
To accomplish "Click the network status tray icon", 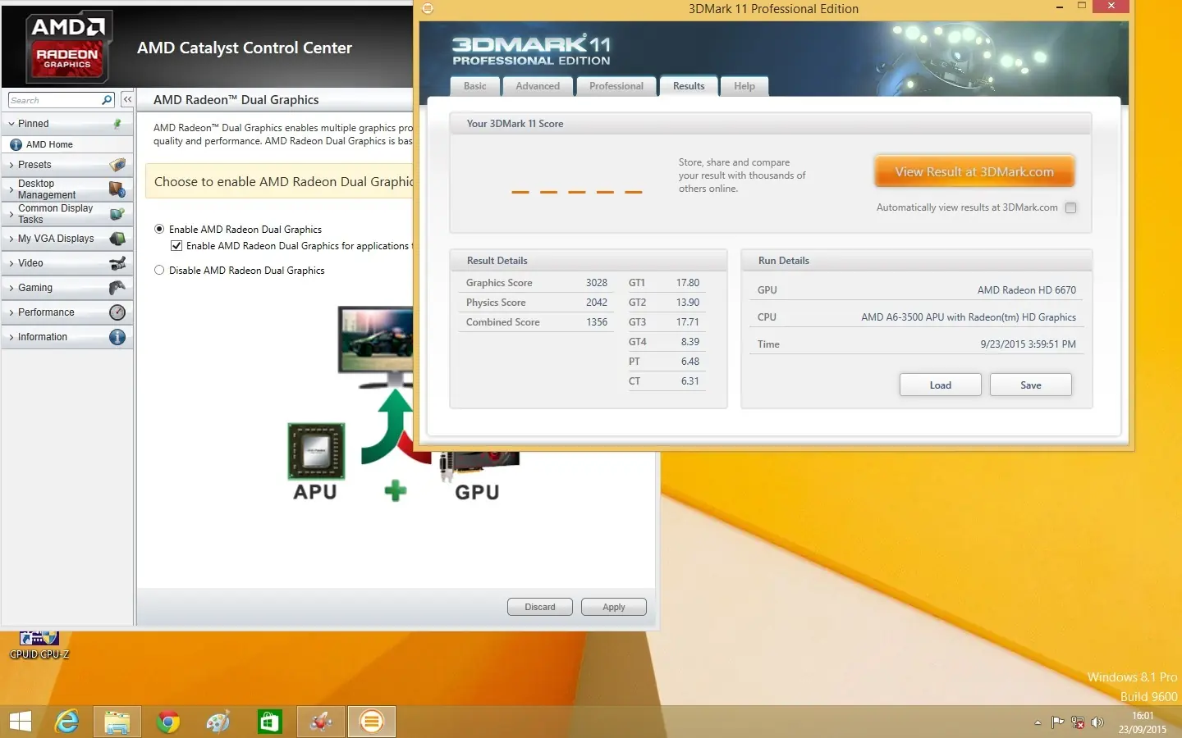I will (x=1078, y=722).
